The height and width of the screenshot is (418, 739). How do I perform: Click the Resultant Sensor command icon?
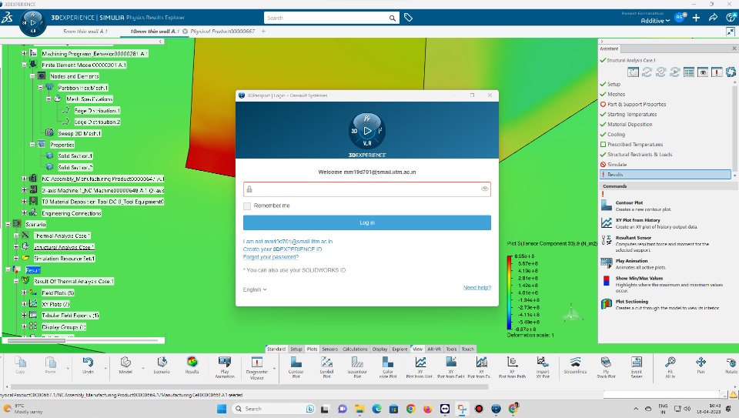point(606,240)
